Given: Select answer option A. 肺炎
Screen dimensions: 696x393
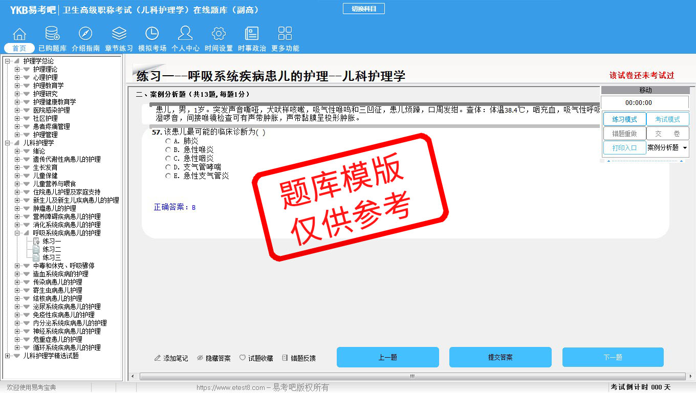Looking at the screenshot, I should coord(168,141).
